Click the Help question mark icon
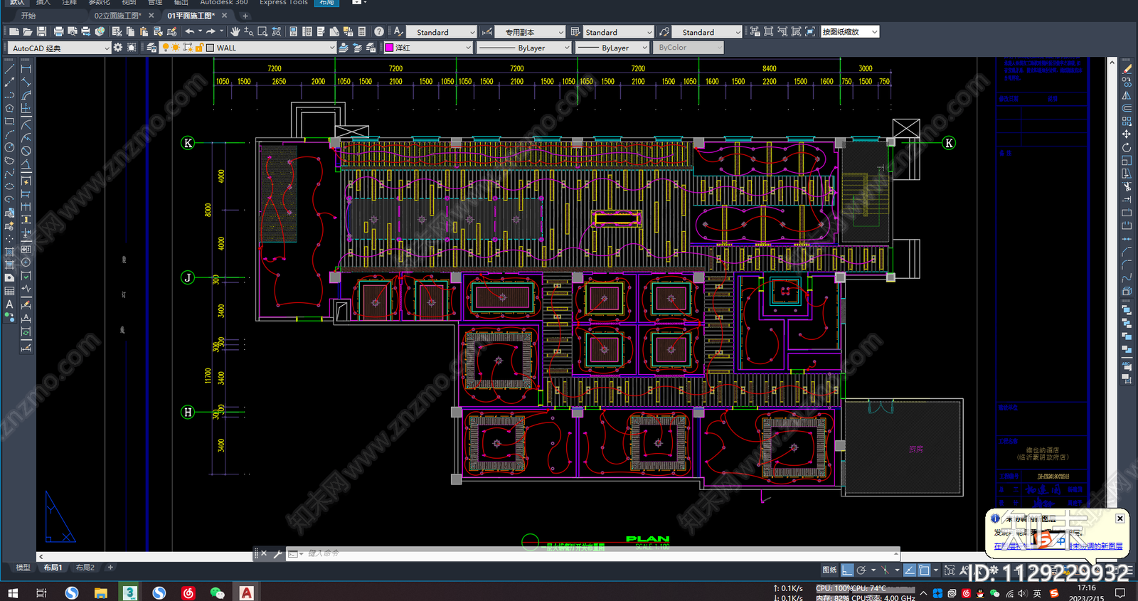The image size is (1138, 601). click(379, 31)
